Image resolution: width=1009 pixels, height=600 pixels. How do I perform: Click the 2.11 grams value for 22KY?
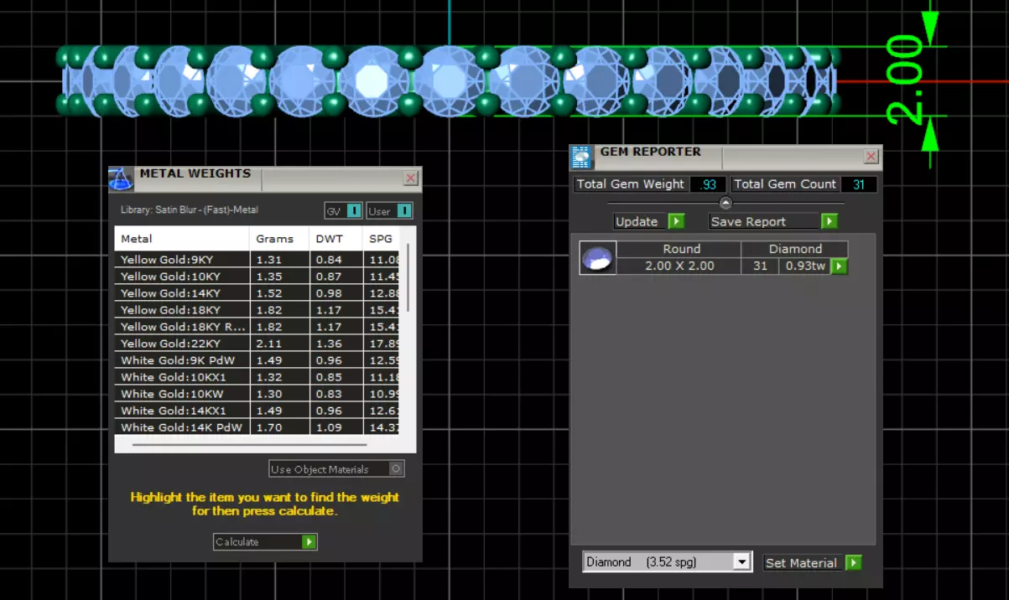pos(268,344)
